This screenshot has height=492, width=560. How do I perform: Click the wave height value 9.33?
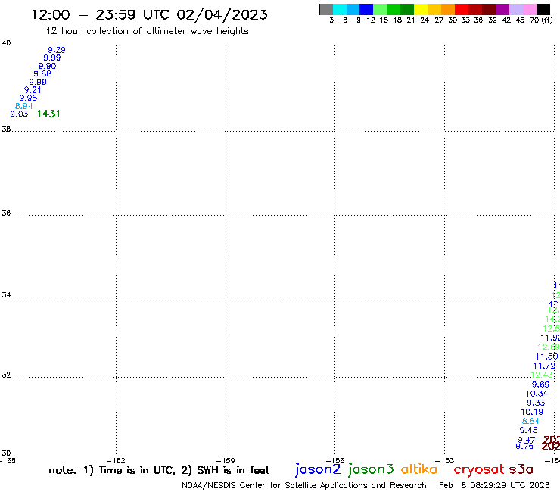pyautogui.click(x=536, y=403)
